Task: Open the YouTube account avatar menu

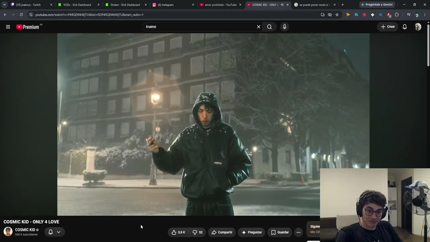Action: (x=418, y=27)
